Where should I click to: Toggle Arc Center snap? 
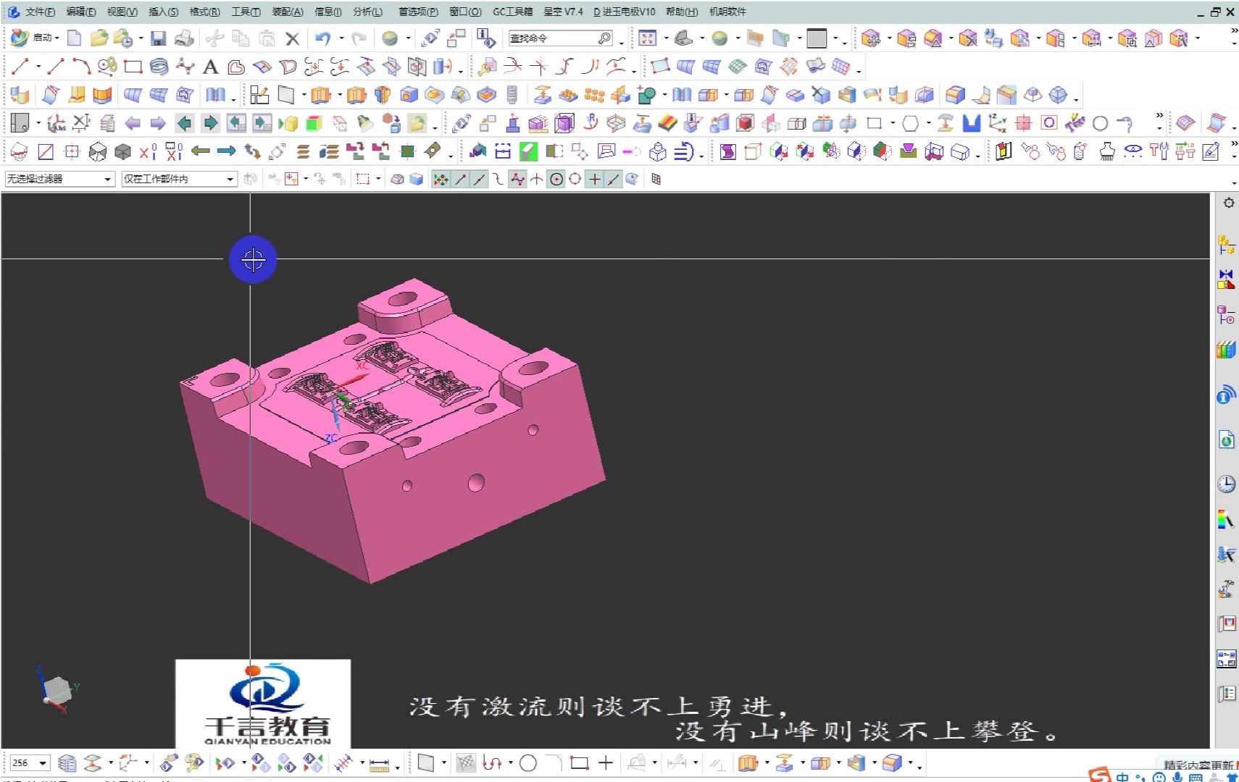point(556,179)
